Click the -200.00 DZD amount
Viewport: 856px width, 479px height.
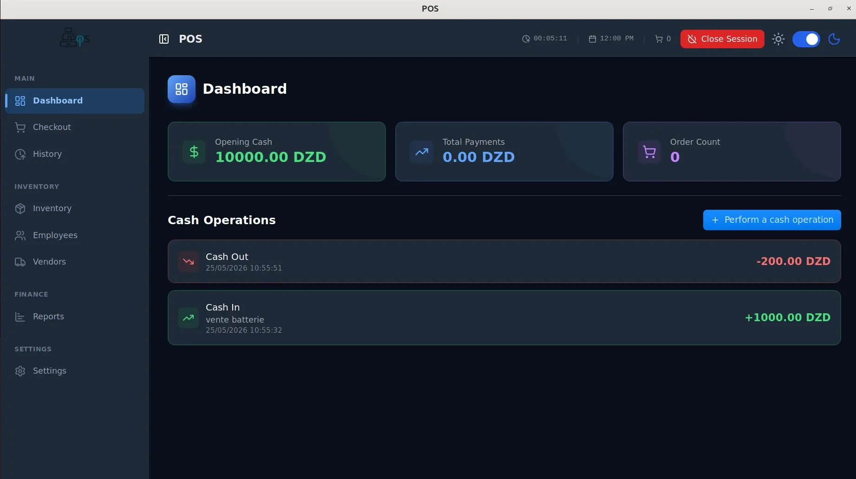793,261
